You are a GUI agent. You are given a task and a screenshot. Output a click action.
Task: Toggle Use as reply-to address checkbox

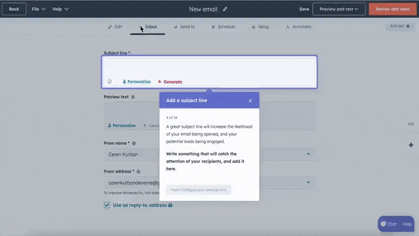coord(107,205)
